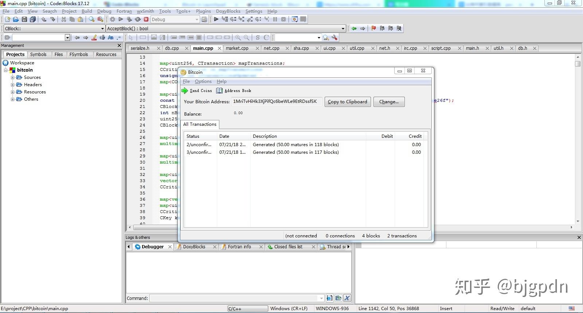Click the Clear bookmarks flag icon
Screen dimensions: 583x313
[399, 28]
